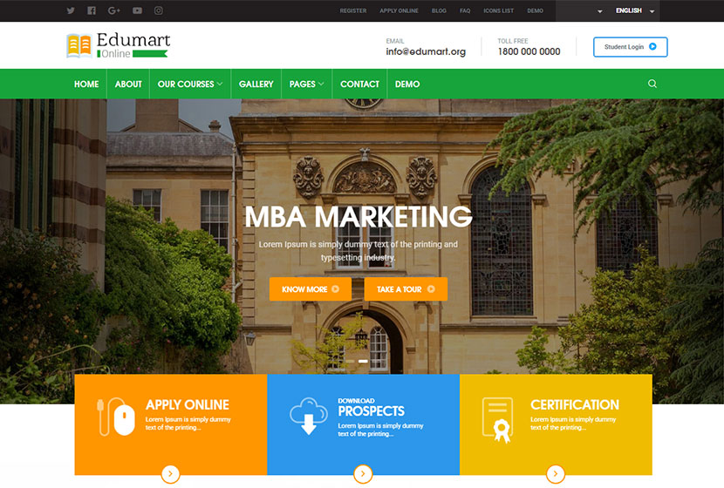Open the dropdown arrow left of English
724x488 pixels.
[600, 11]
